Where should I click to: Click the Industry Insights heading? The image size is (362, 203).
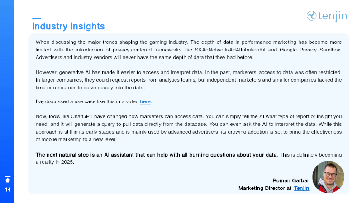[x=69, y=26]
